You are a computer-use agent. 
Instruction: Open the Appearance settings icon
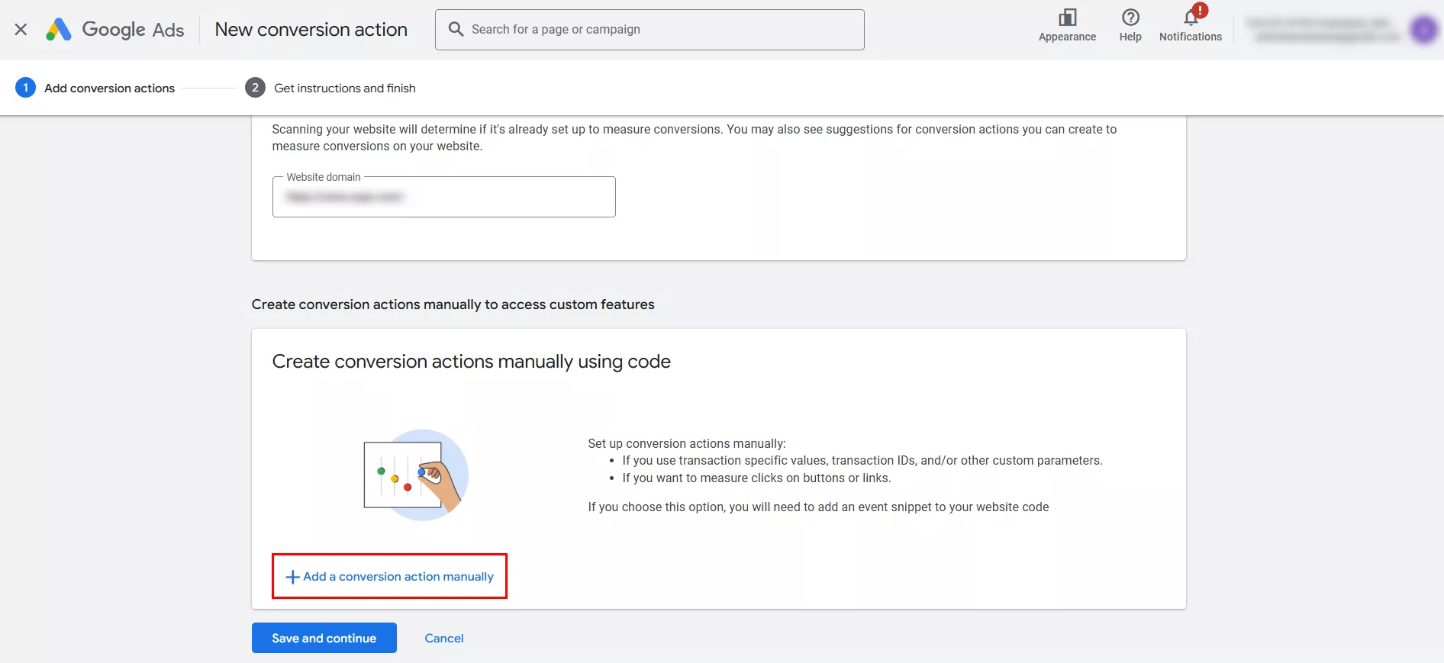tap(1067, 18)
